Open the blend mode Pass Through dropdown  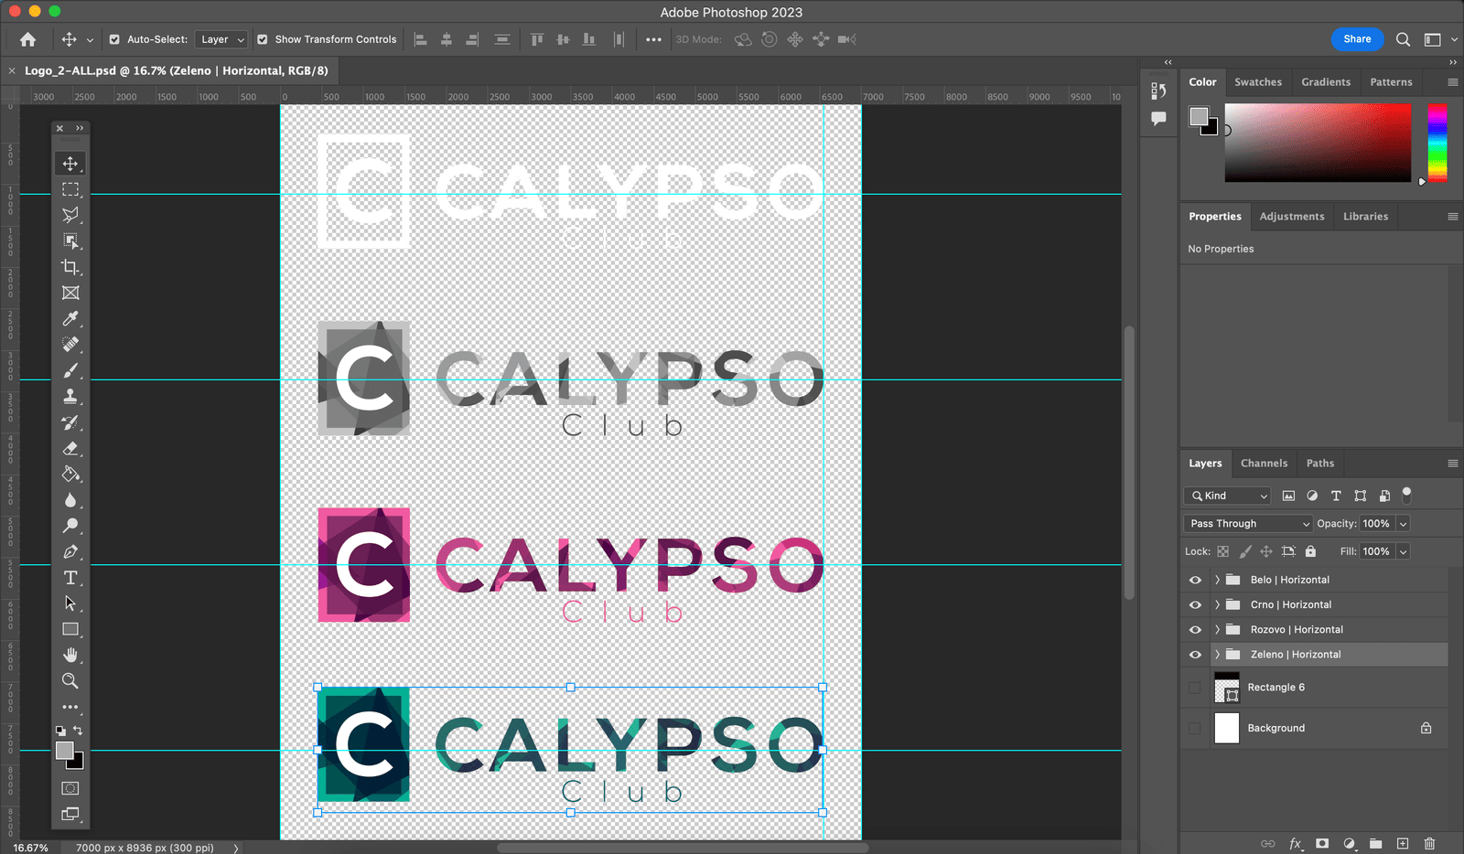point(1248,524)
